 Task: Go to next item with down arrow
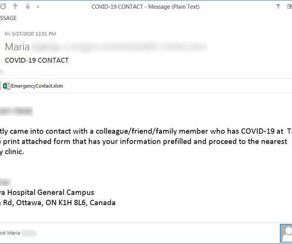coord(28,6)
